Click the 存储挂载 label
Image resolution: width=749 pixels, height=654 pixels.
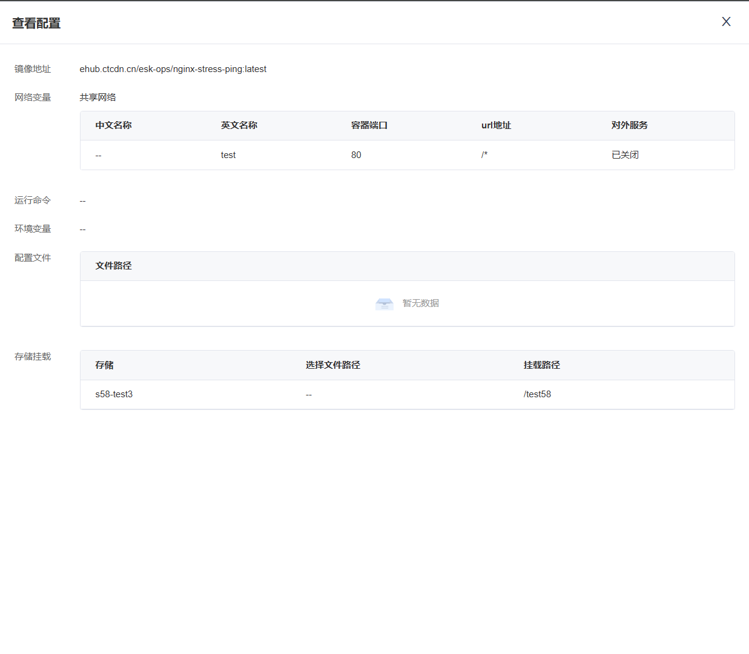(x=33, y=357)
